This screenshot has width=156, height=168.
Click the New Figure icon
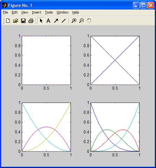click(8, 21)
